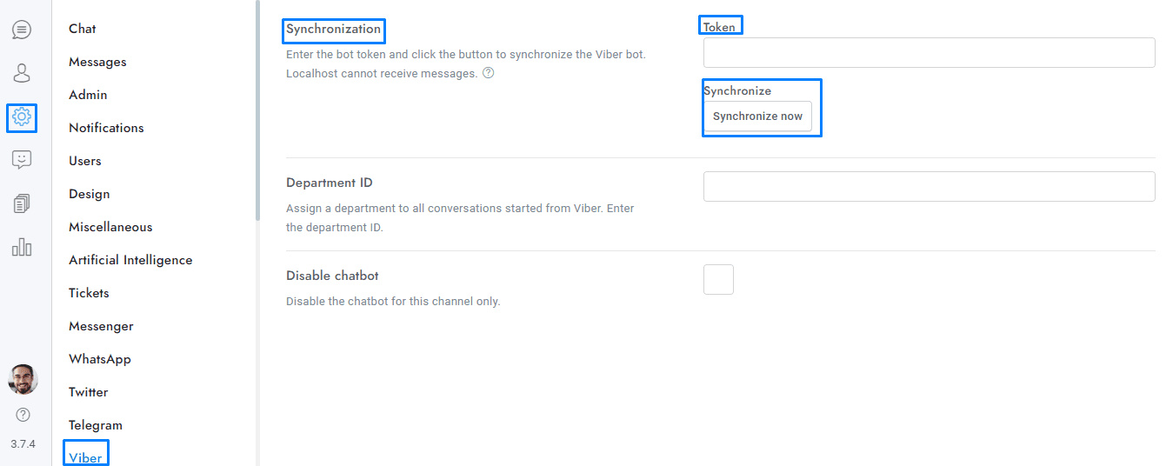Click the help question mark icon at bottom left

point(23,415)
